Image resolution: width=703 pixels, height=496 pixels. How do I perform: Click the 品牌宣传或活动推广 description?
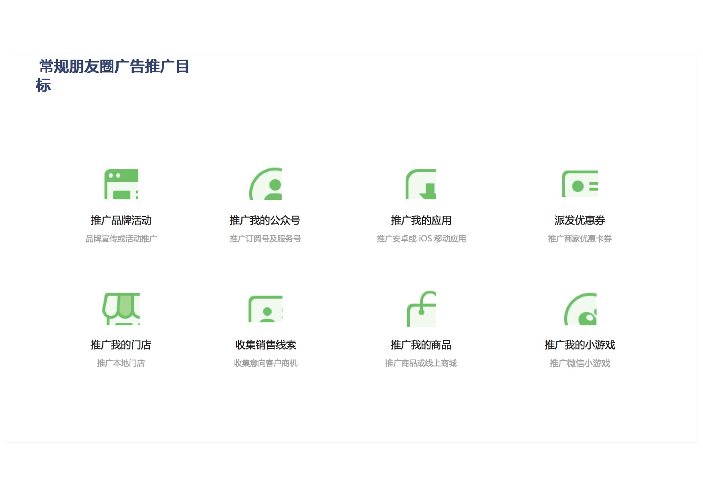[121, 239]
